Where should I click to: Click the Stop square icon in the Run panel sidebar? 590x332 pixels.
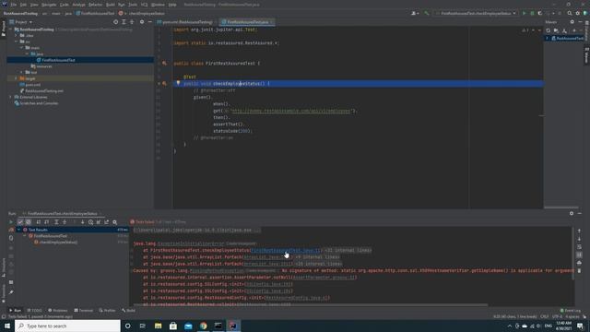(11, 248)
